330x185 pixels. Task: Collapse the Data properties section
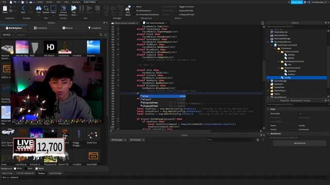268,109
